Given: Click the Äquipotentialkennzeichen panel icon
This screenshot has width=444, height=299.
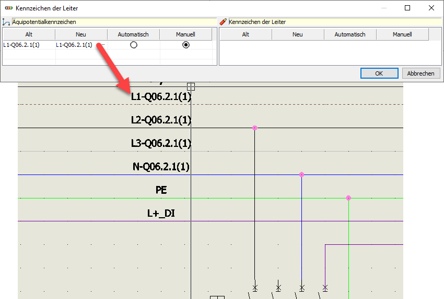Looking at the screenshot, I should pos(6,22).
